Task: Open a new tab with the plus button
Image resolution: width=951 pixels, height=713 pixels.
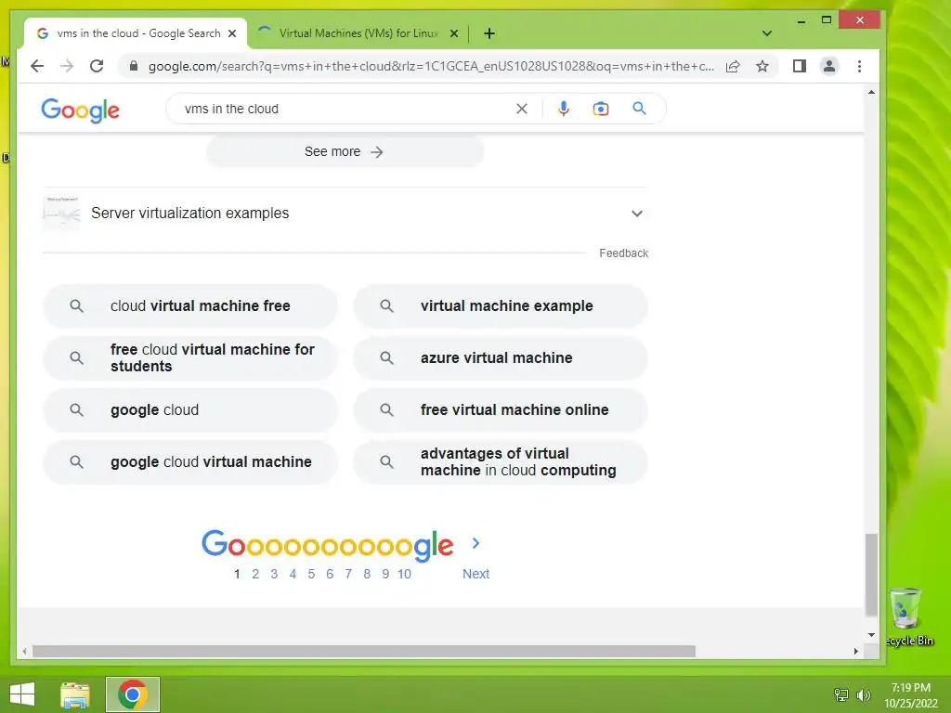Action: [x=489, y=33]
